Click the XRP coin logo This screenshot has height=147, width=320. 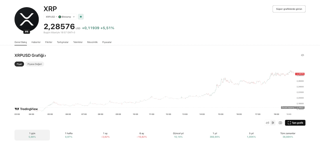point(26,19)
